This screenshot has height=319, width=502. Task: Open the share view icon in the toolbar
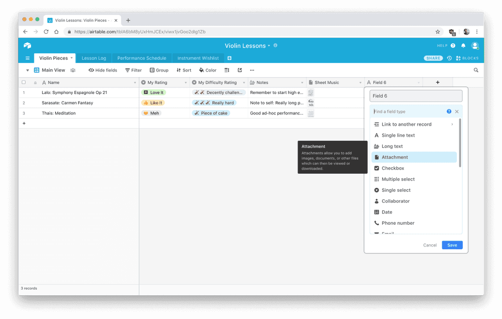coord(239,70)
